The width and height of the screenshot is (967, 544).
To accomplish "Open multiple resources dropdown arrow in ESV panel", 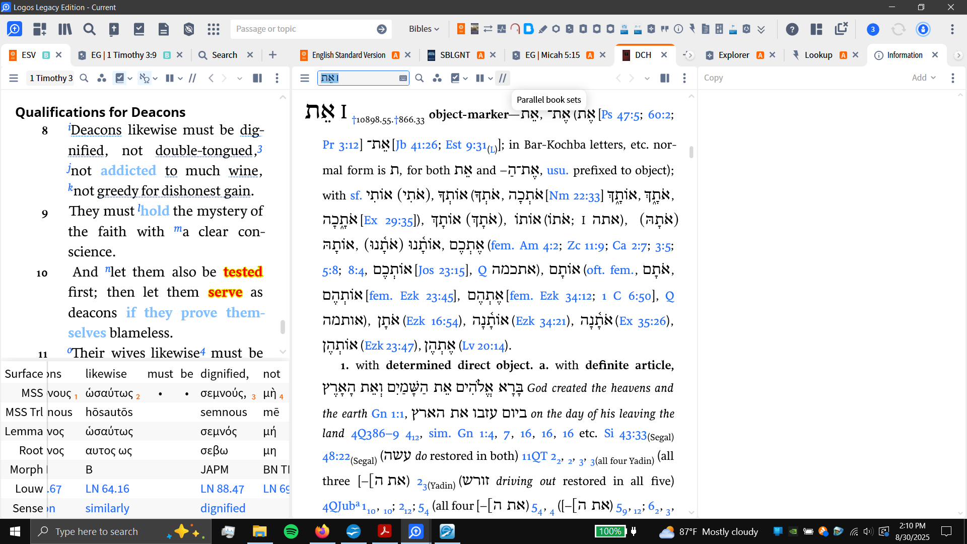I will (x=180, y=79).
